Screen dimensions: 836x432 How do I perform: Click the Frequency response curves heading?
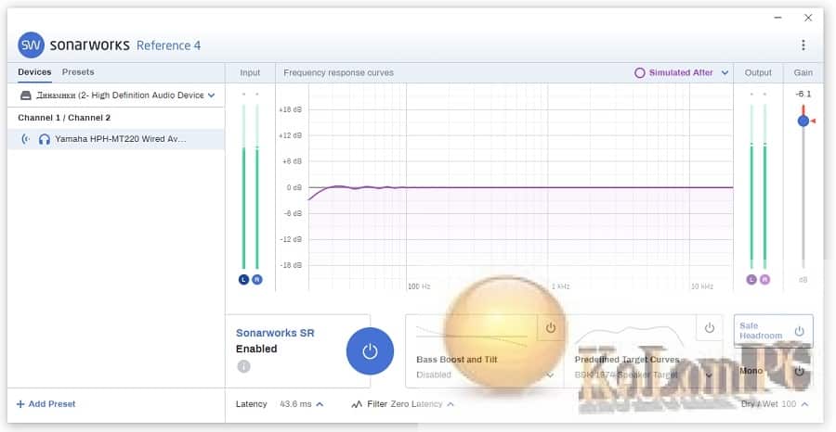click(x=338, y=73)
